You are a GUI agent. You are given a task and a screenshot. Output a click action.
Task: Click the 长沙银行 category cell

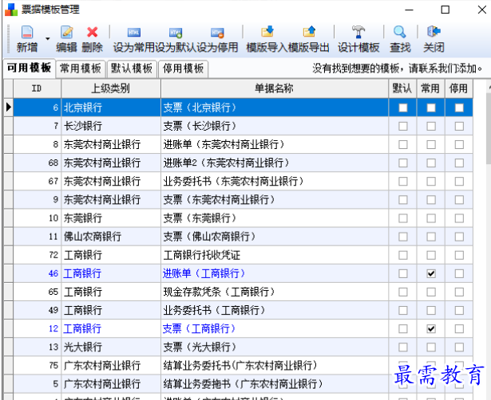click(x=111, y=126)
